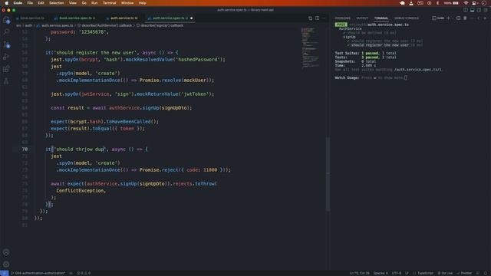Click the Spaces: 4 indentation status item

click(x=381, y=273)
